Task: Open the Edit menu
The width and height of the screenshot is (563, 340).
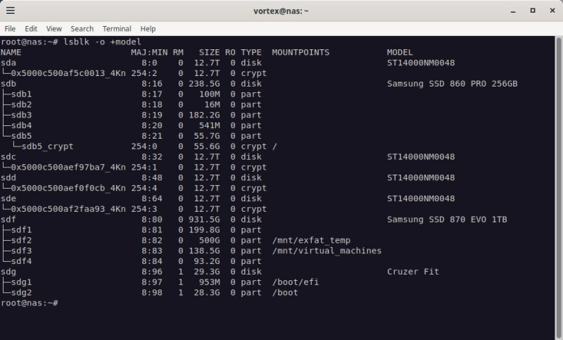Action: [x=31, y=29]
